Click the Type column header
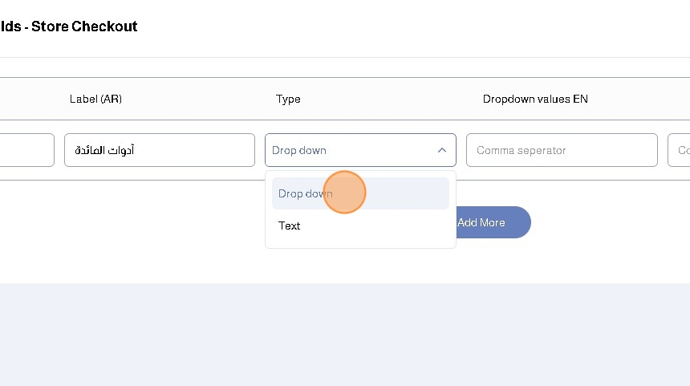Screen dimensions: 690x386 288,99
